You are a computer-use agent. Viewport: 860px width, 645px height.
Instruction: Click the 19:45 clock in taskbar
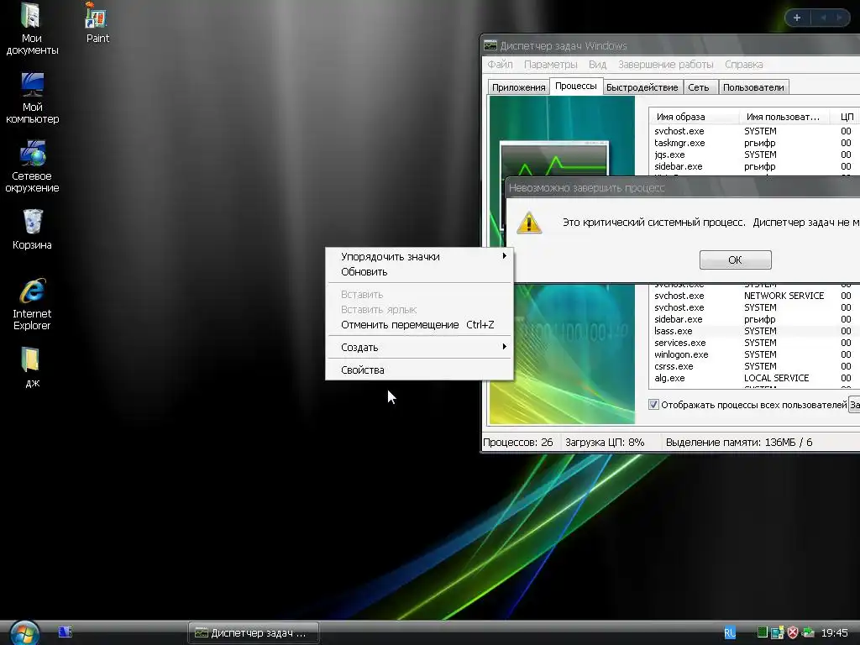point(834,633)
